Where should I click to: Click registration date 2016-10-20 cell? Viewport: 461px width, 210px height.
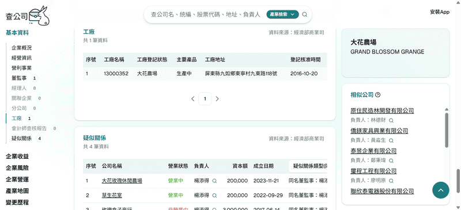point(304,74)
